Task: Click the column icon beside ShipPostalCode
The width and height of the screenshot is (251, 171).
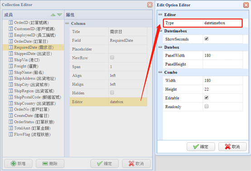Action: tap(10, 97)
